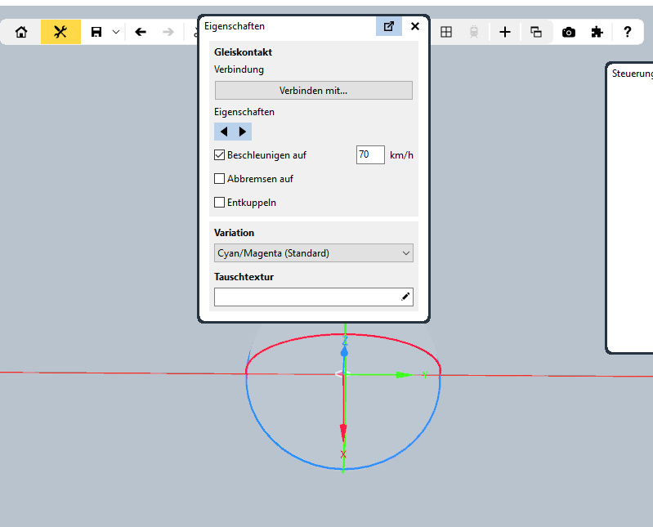
Task: Open the save options dropdown arrow
Action: coord(116,32)
